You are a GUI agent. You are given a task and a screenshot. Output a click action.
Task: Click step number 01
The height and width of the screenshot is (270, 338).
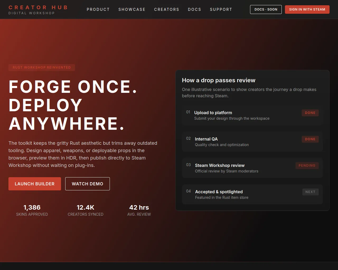188,112
